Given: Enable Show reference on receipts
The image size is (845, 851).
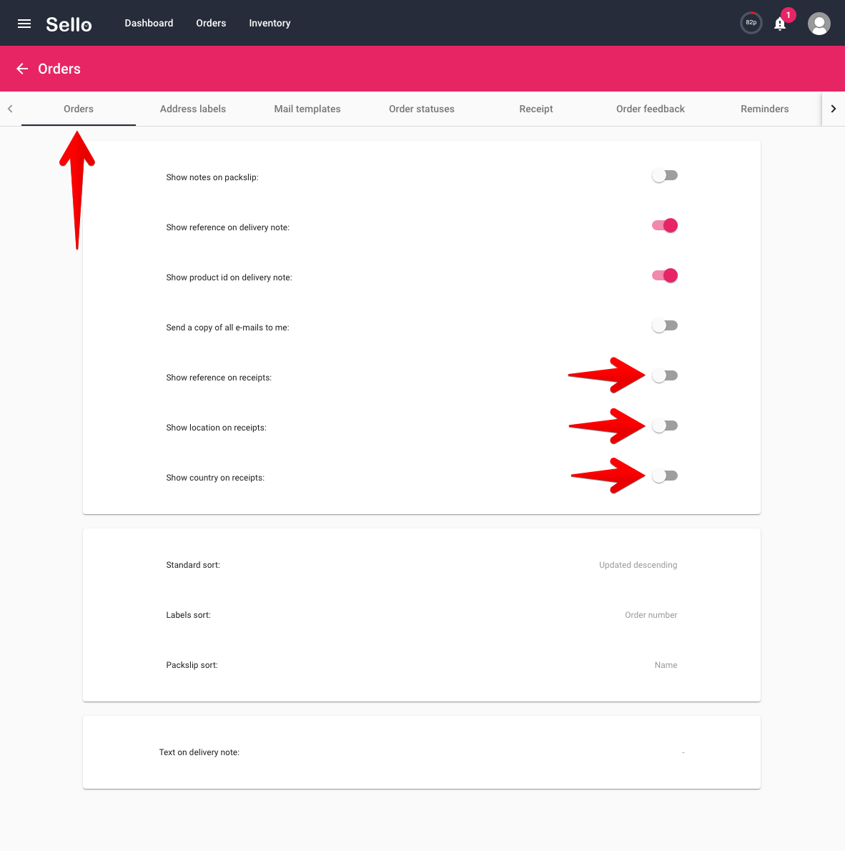Looking at the screenshot, I should [x=665, y=375].
